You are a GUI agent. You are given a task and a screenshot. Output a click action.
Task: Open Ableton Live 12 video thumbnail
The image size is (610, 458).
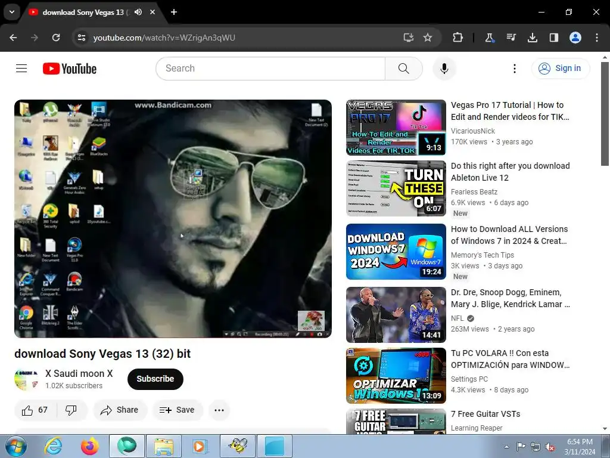tap(396, 188)
